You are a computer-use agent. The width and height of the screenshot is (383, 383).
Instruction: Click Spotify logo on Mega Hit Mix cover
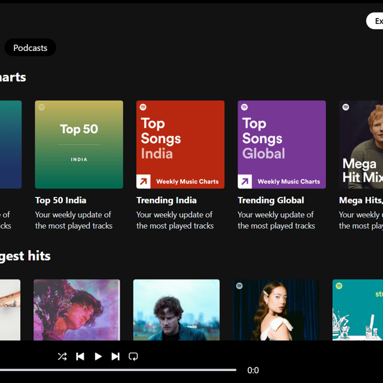coord(346,107)
